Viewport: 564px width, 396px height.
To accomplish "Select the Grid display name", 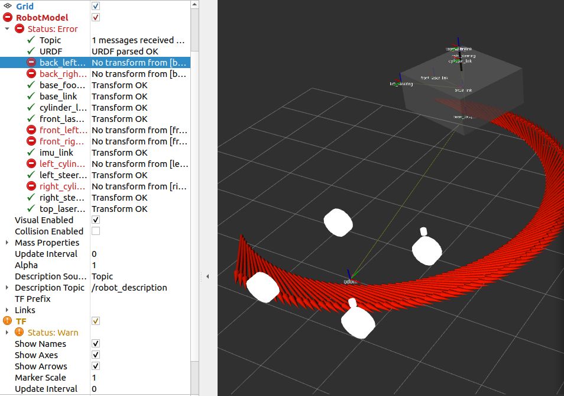I will [25, 7].
